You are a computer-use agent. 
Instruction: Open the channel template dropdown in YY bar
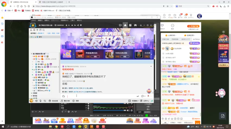pyautogui.click(x=134, y=101)
